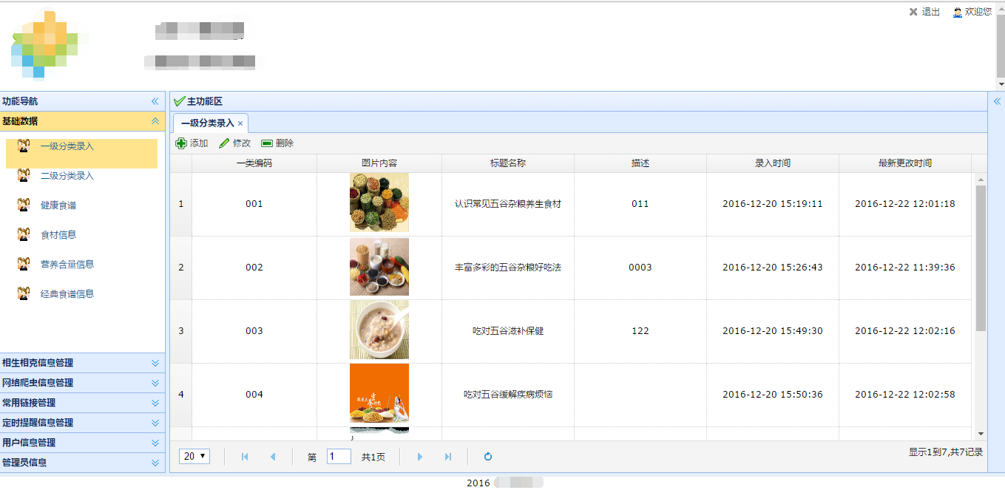Refresh the table with the reload icon
The image size is (1005, 490).
487,456
